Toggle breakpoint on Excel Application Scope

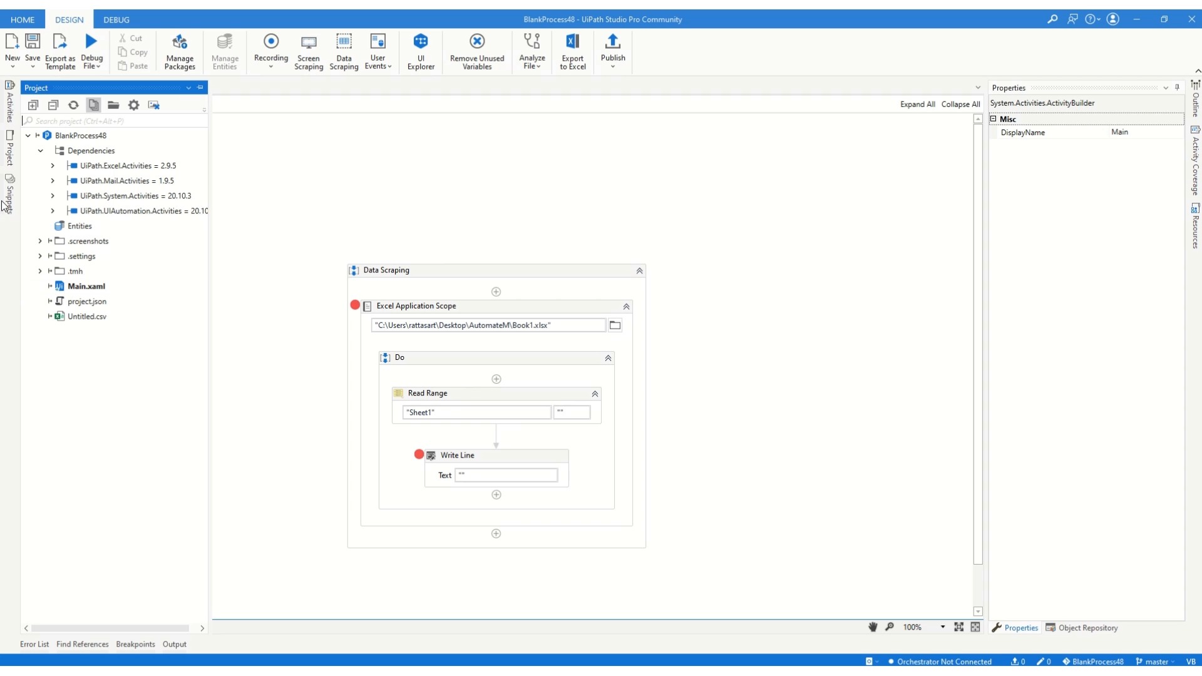pyautogui.click(x=355, y=305)
